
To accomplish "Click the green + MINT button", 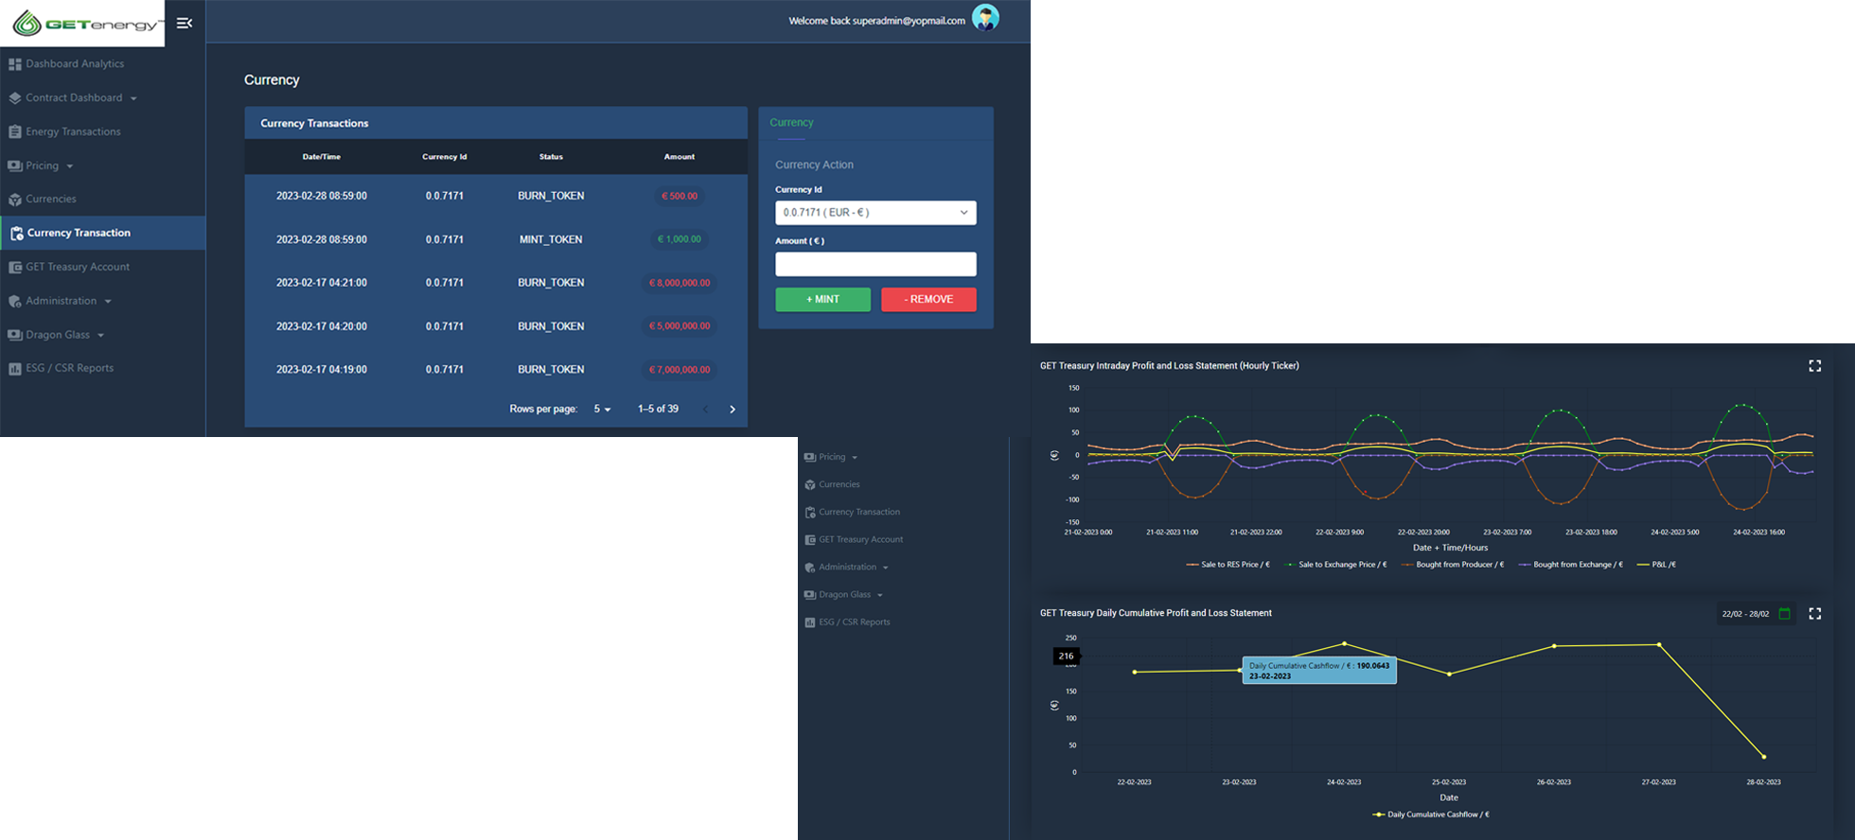I will (x=823, y=300).
